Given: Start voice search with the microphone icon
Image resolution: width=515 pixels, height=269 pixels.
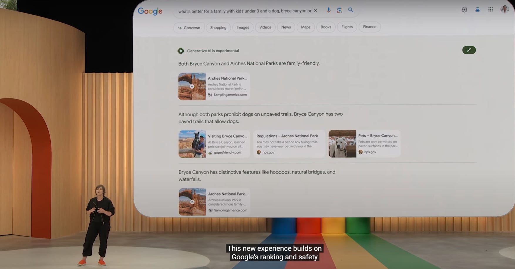Looking at the screenshot, I should [x=329, y=10].
